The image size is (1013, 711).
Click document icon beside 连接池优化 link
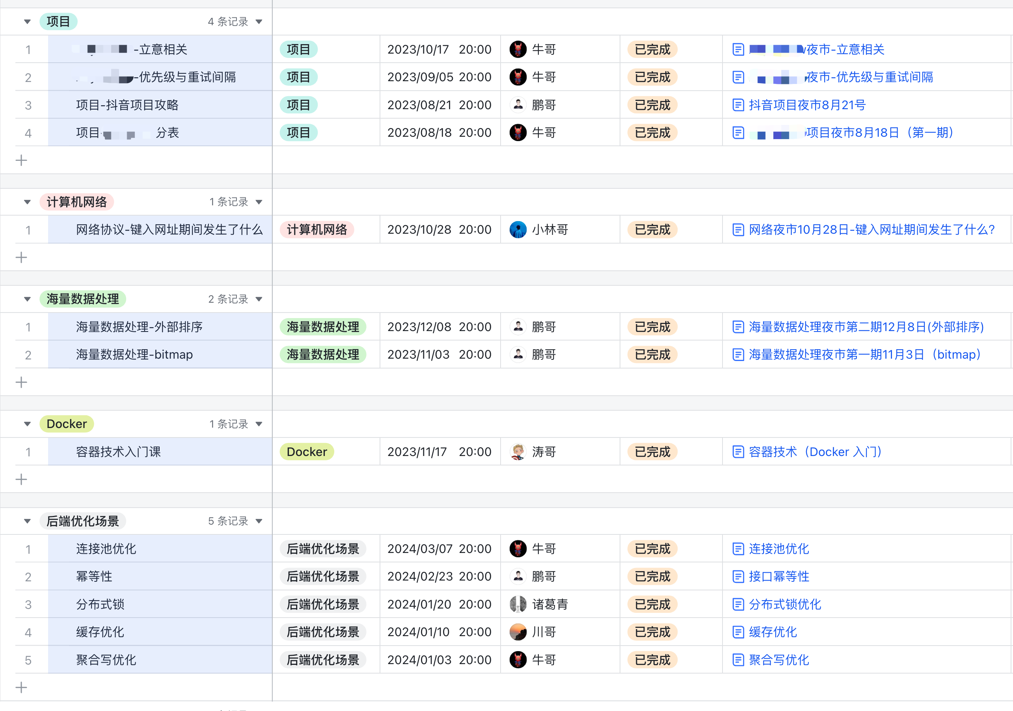(x=738, y=549)
